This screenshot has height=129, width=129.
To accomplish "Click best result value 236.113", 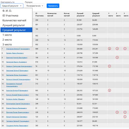I will [79, 40].
